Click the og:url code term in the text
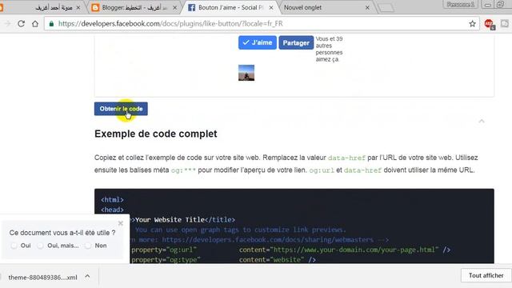 (322, 170)
